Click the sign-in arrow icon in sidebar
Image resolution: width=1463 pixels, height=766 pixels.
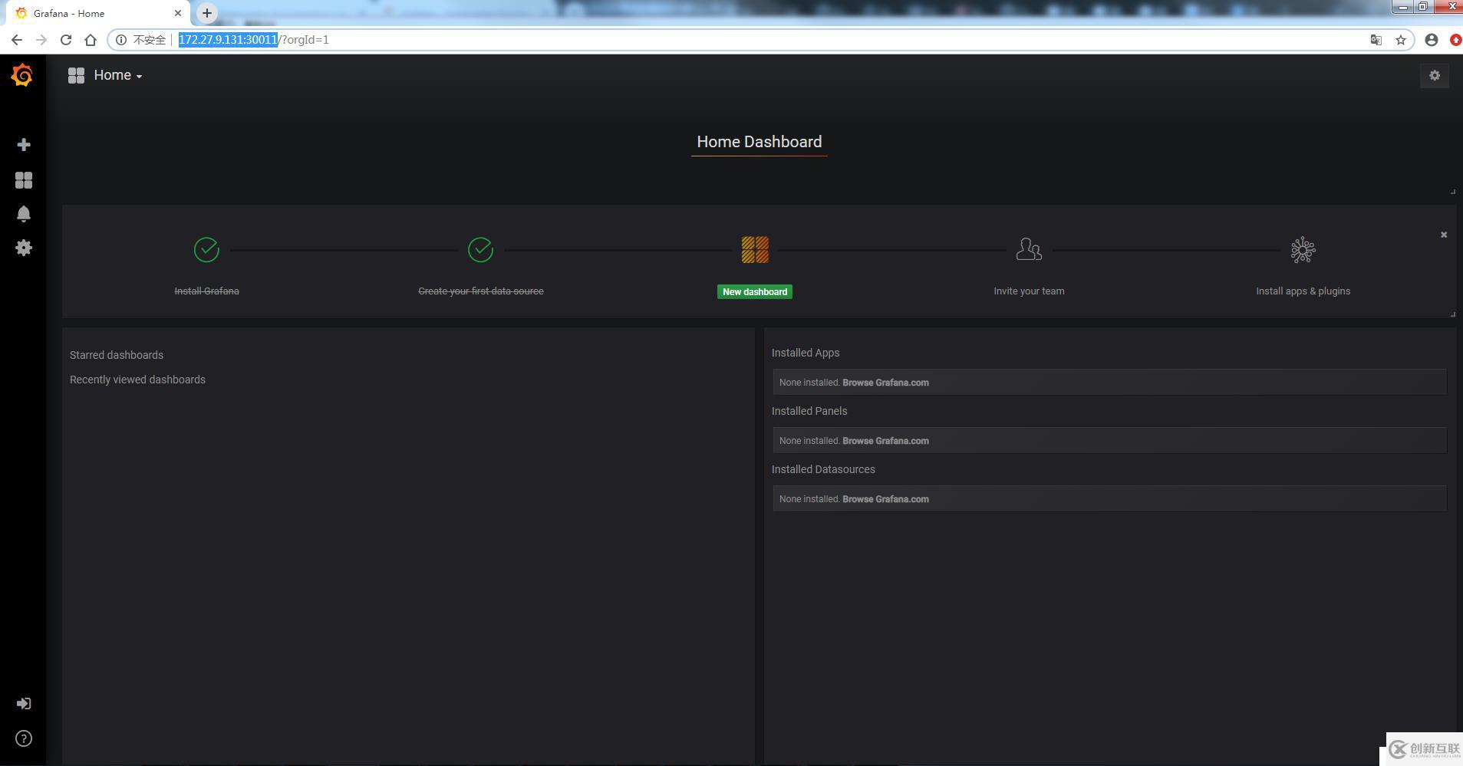24,703
